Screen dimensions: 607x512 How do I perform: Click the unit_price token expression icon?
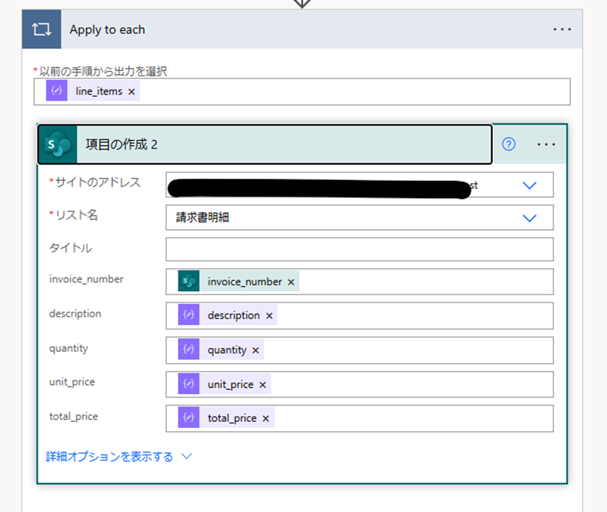click(x=188, y=383)
